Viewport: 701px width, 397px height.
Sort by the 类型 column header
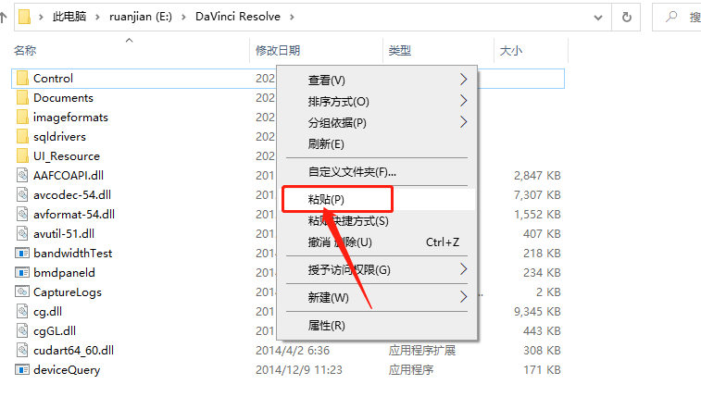click(x=400, y=51)
